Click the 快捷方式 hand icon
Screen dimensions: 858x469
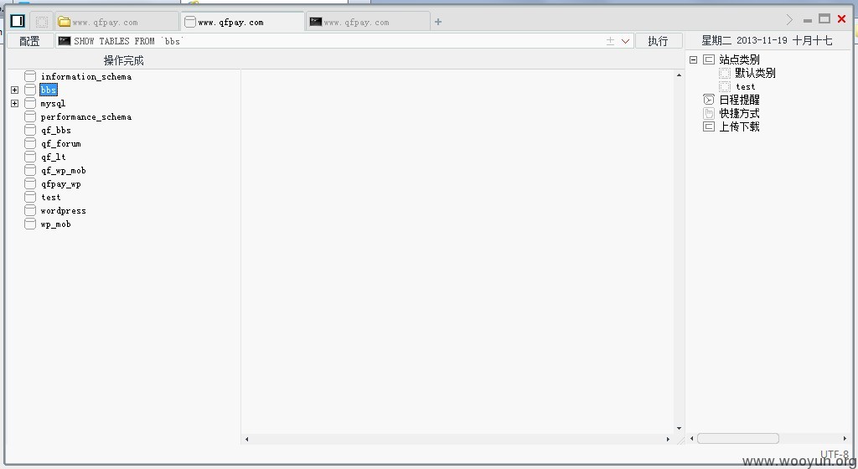[709, 113]
